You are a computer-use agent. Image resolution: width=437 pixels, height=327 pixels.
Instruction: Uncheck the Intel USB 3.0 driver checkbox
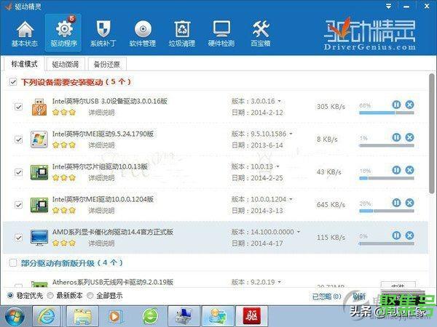(19, 107)
